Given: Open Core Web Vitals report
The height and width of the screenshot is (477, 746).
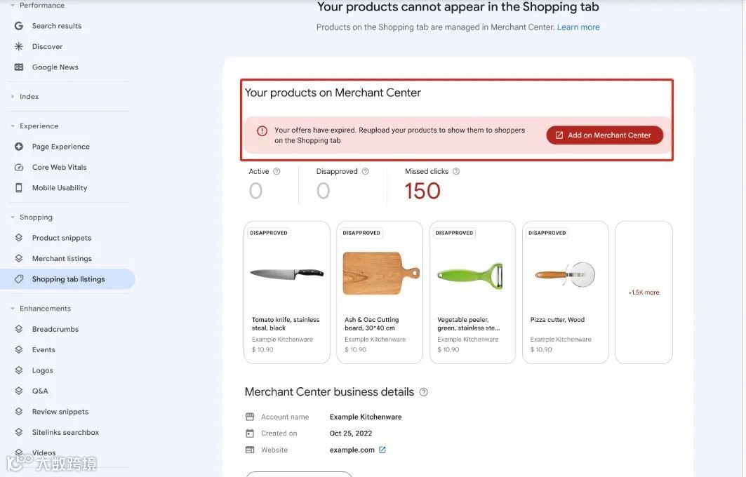Looking at the screenshot, I should click(x=59, y=167).
